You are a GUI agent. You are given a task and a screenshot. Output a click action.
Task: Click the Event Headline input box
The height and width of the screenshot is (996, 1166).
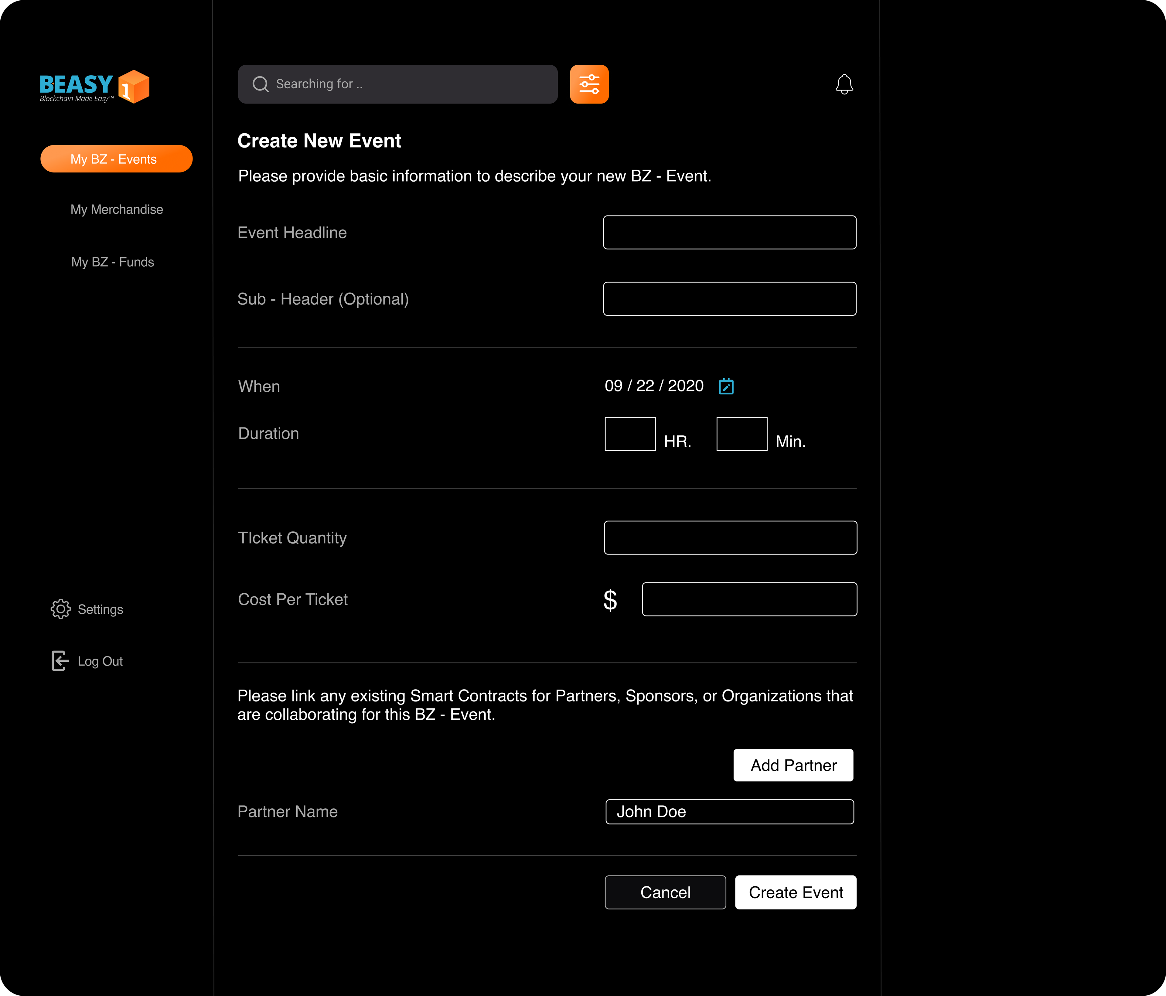point(730,232)
